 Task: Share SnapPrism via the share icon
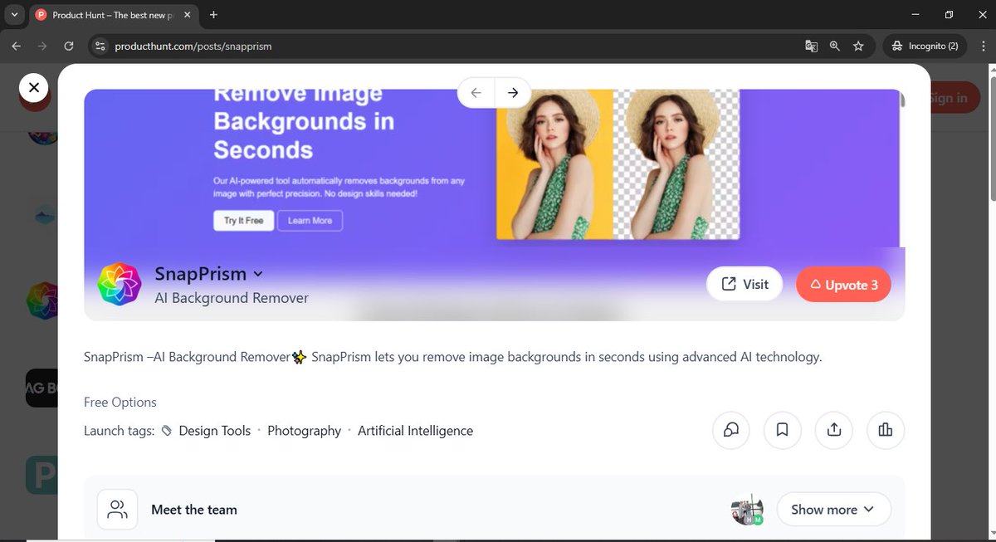tap(833, 430)
